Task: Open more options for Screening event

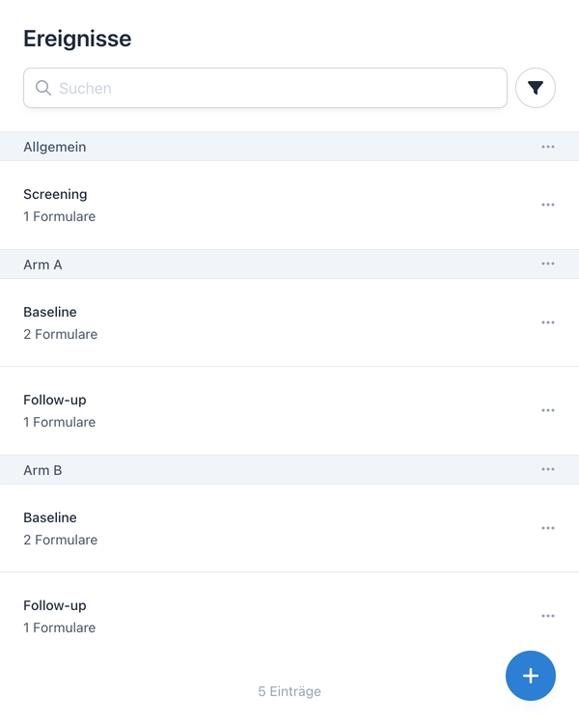Action: 548,205
